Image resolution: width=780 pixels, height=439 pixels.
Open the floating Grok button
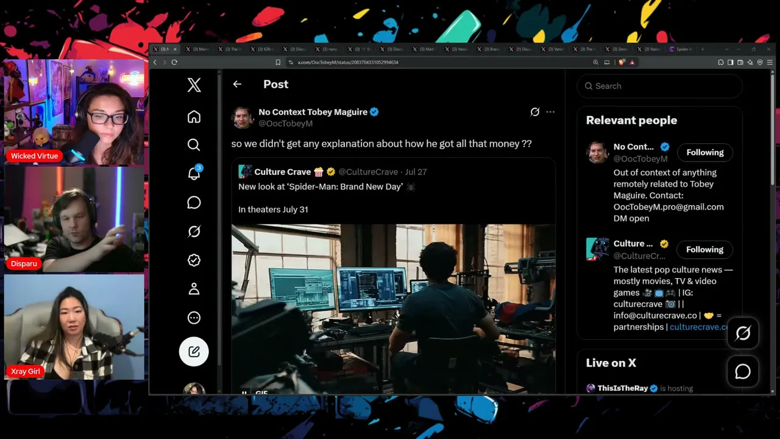[743, 333]
